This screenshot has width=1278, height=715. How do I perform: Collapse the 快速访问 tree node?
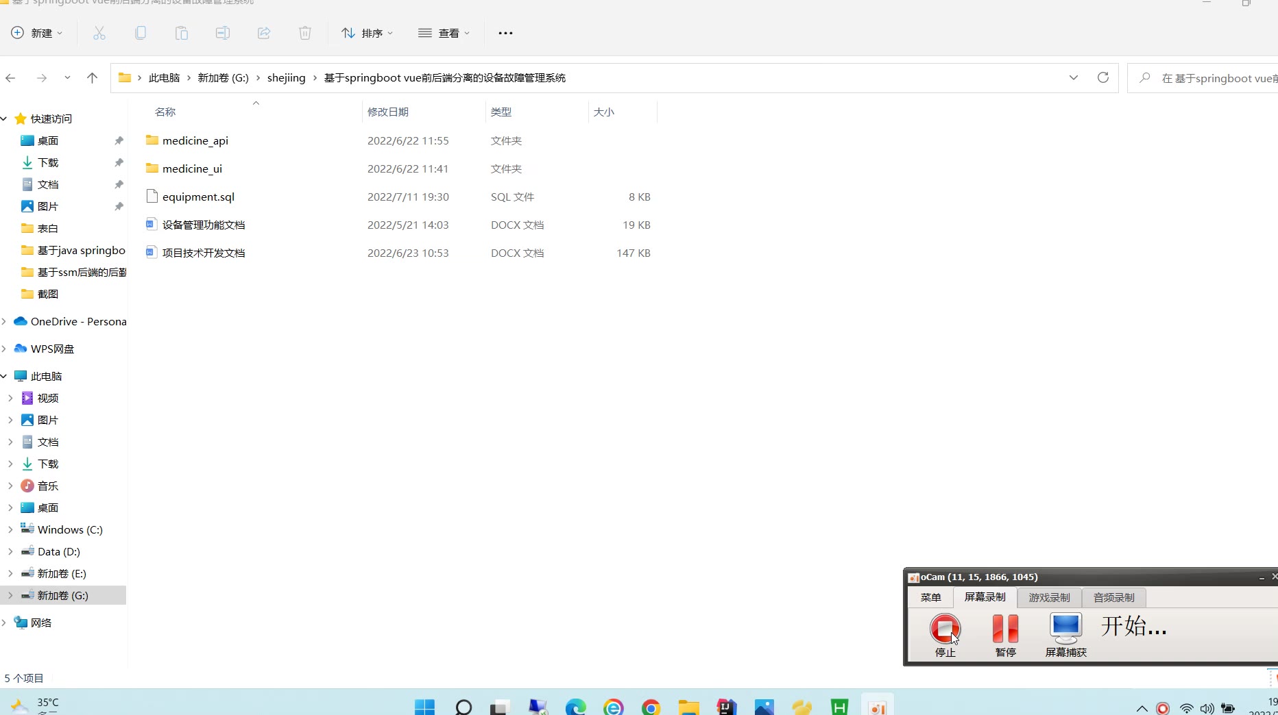4,118
